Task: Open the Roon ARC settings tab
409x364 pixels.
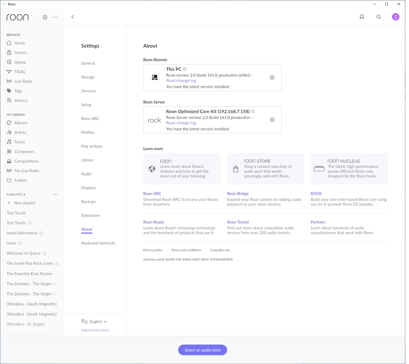Action: click(x=90, y=119)
